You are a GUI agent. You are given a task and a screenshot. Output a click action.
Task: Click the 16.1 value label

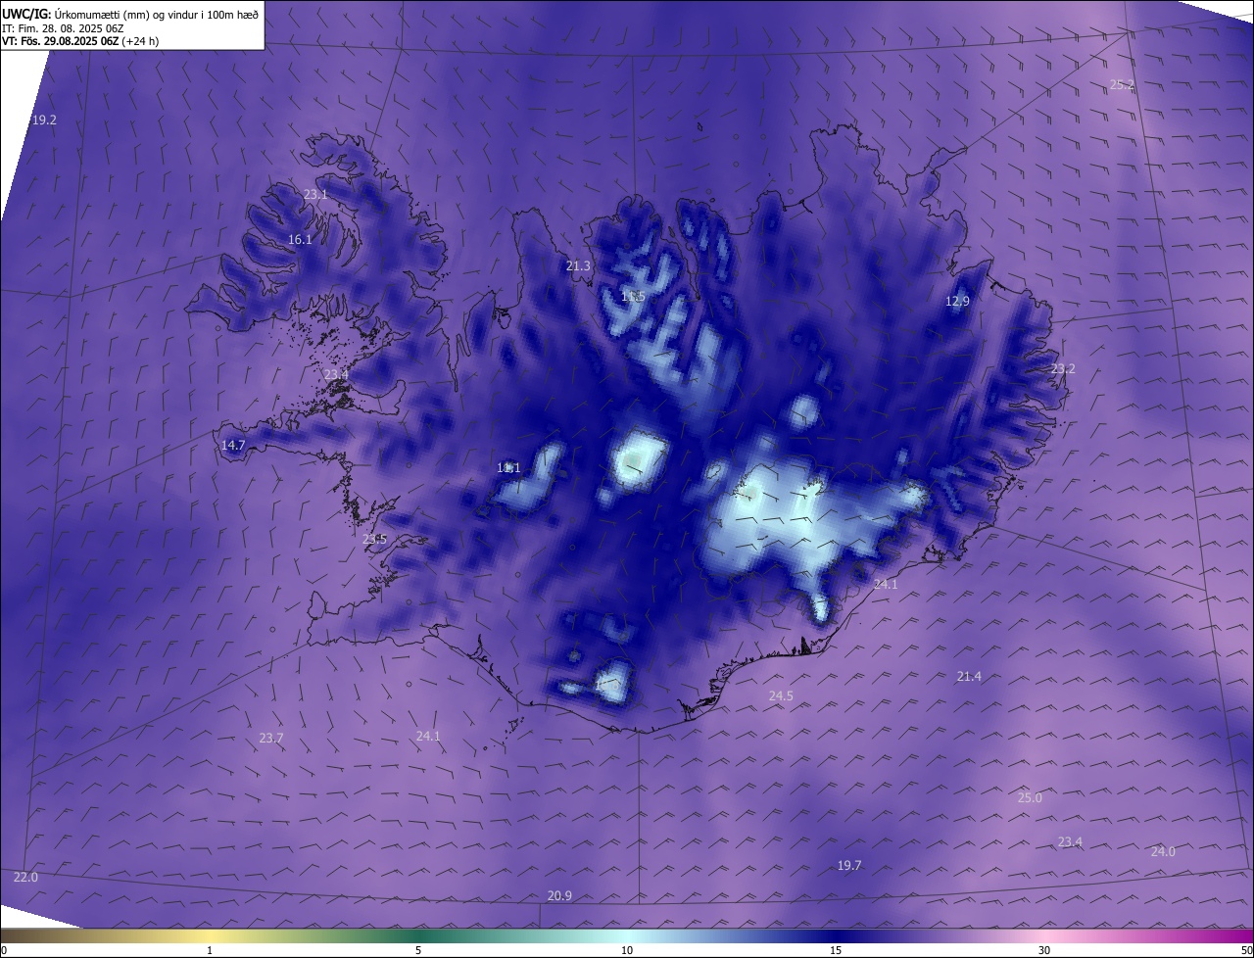300,239
